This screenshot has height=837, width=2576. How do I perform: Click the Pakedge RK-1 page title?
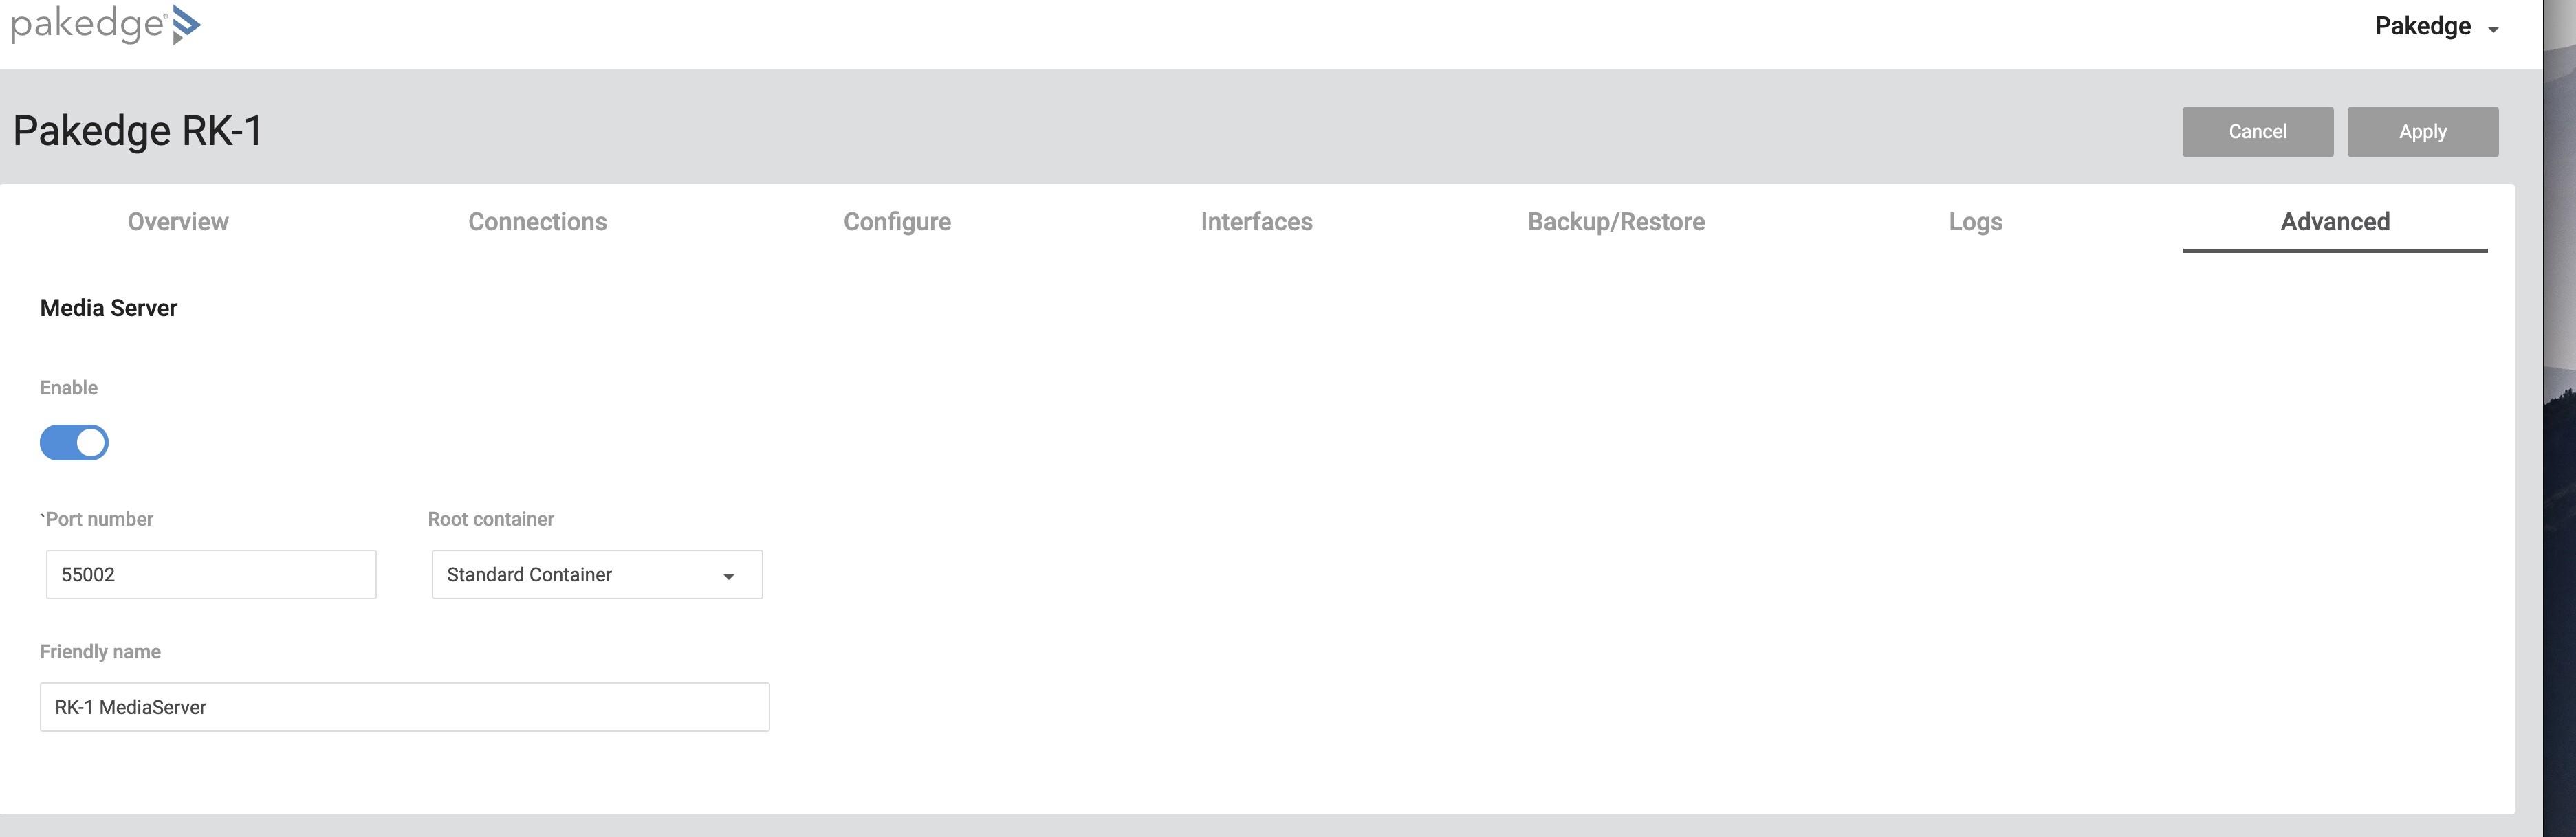(138, 131)
